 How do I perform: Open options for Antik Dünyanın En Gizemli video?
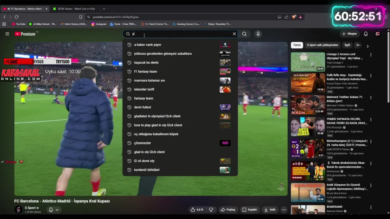371,185
